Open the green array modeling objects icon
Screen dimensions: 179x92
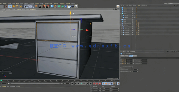click(62, 6)
